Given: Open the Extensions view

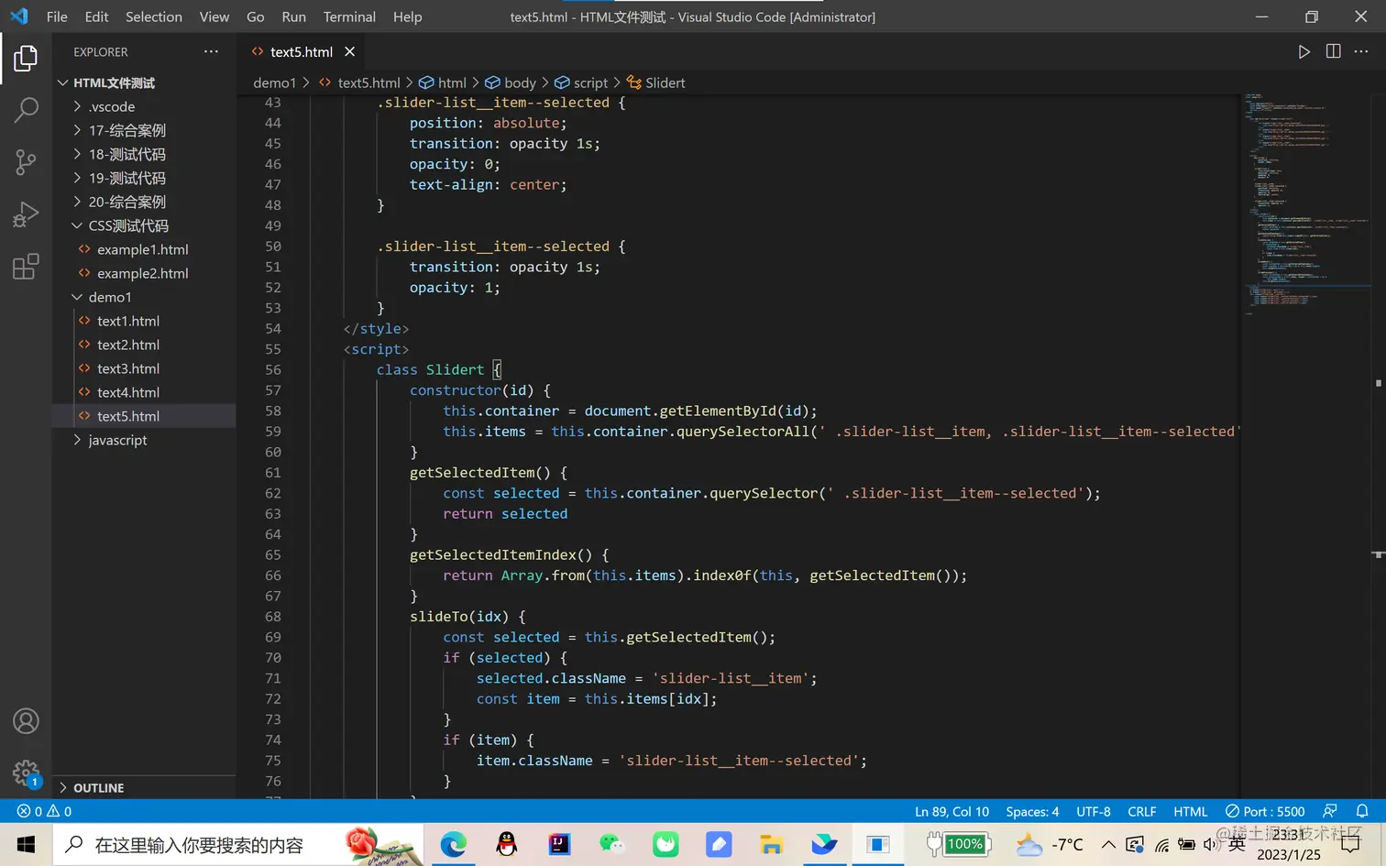Looking at the screenshot, I should (26, 267).
